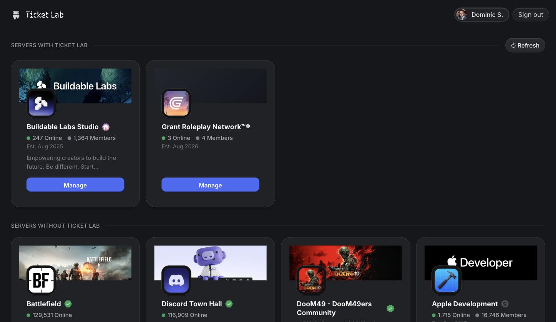Screen dimensions: 556x322
Task: Click Buildable Labs Studio server icon
Action: pyautogui.click(x=41, y=103)
